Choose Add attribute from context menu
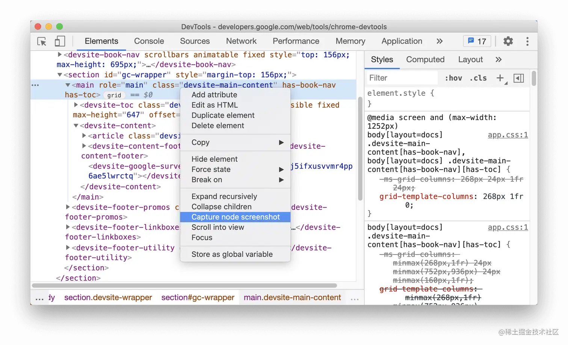 click(236, 95)
